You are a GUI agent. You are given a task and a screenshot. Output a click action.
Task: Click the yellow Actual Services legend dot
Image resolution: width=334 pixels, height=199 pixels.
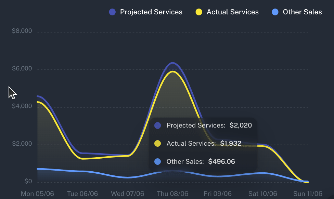click(199, 12)
